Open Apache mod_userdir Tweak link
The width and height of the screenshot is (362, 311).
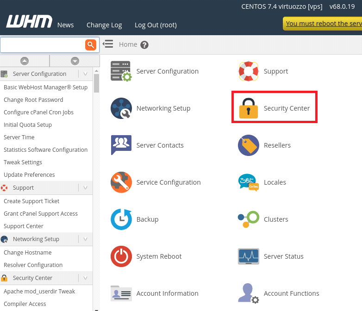(39, 292)
